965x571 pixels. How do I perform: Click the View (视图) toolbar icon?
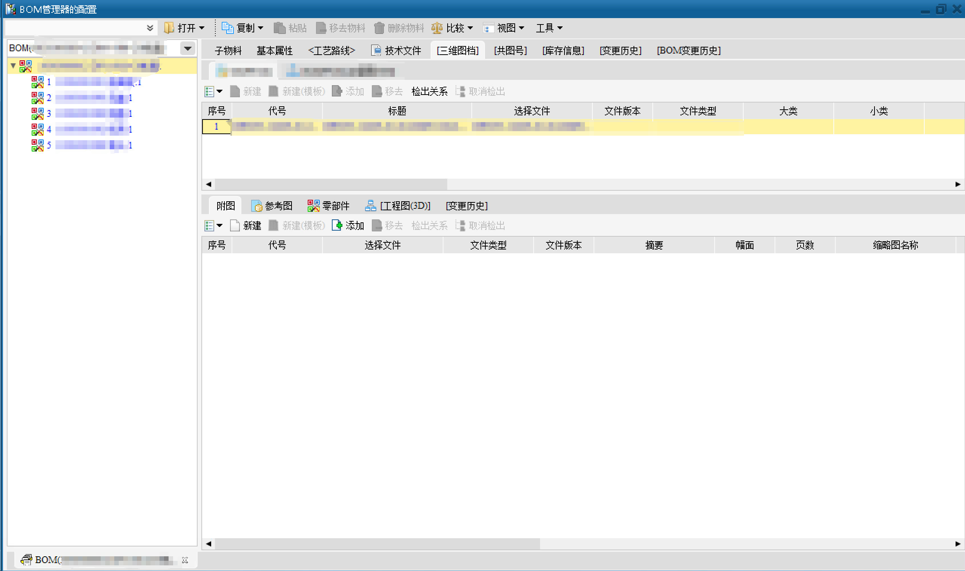pyautogui.click(x=488, y=28)
